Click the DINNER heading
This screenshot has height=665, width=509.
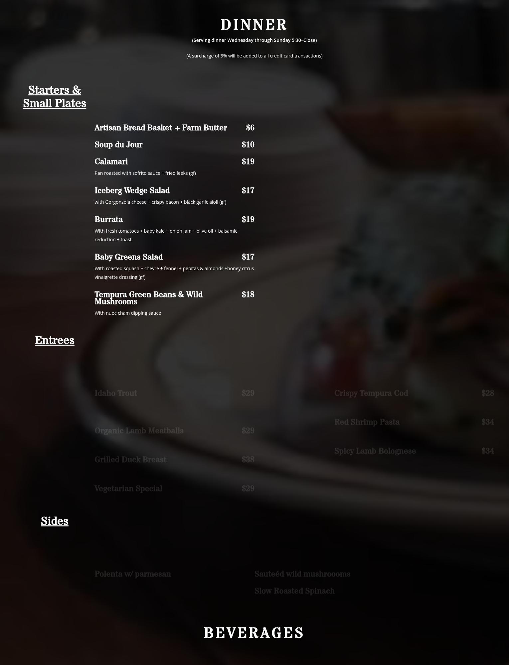coord(254,25)
